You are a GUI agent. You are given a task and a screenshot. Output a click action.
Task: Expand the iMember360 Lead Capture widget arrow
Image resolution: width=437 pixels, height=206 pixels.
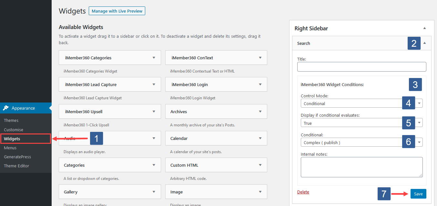click(154, 84)
